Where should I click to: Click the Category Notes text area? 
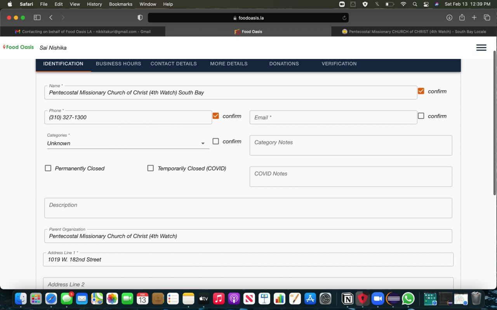tap(351, 145)
